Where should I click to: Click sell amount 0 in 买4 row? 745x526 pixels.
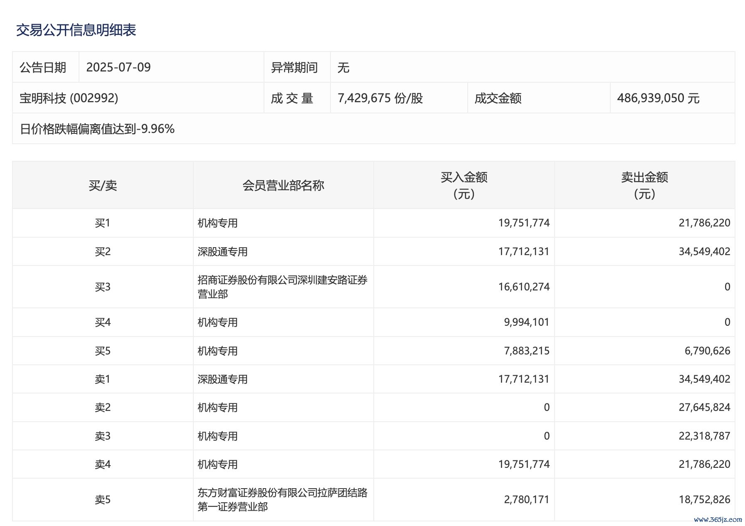click(727, 322)
